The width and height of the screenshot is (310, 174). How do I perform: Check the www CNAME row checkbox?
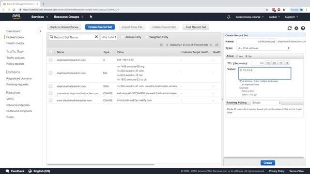pyautogui.click(x=50, y=100)
